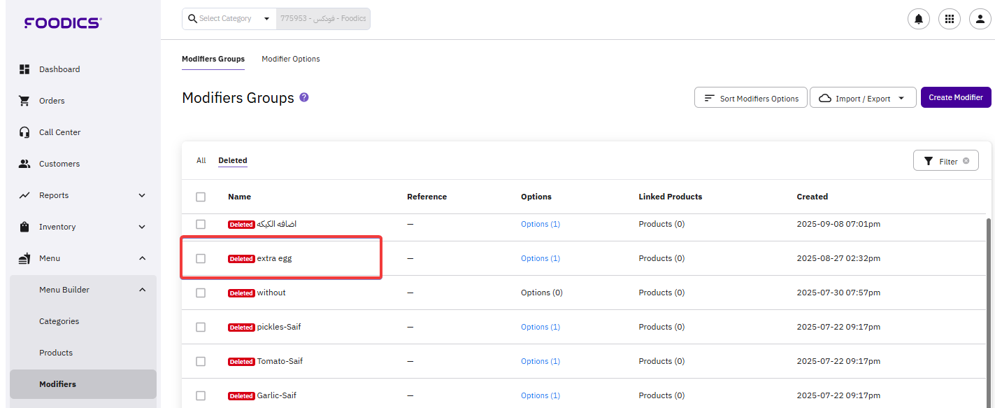995x408 pixels.
Task: Open Customers via the people icon
Action: point(24,164)
